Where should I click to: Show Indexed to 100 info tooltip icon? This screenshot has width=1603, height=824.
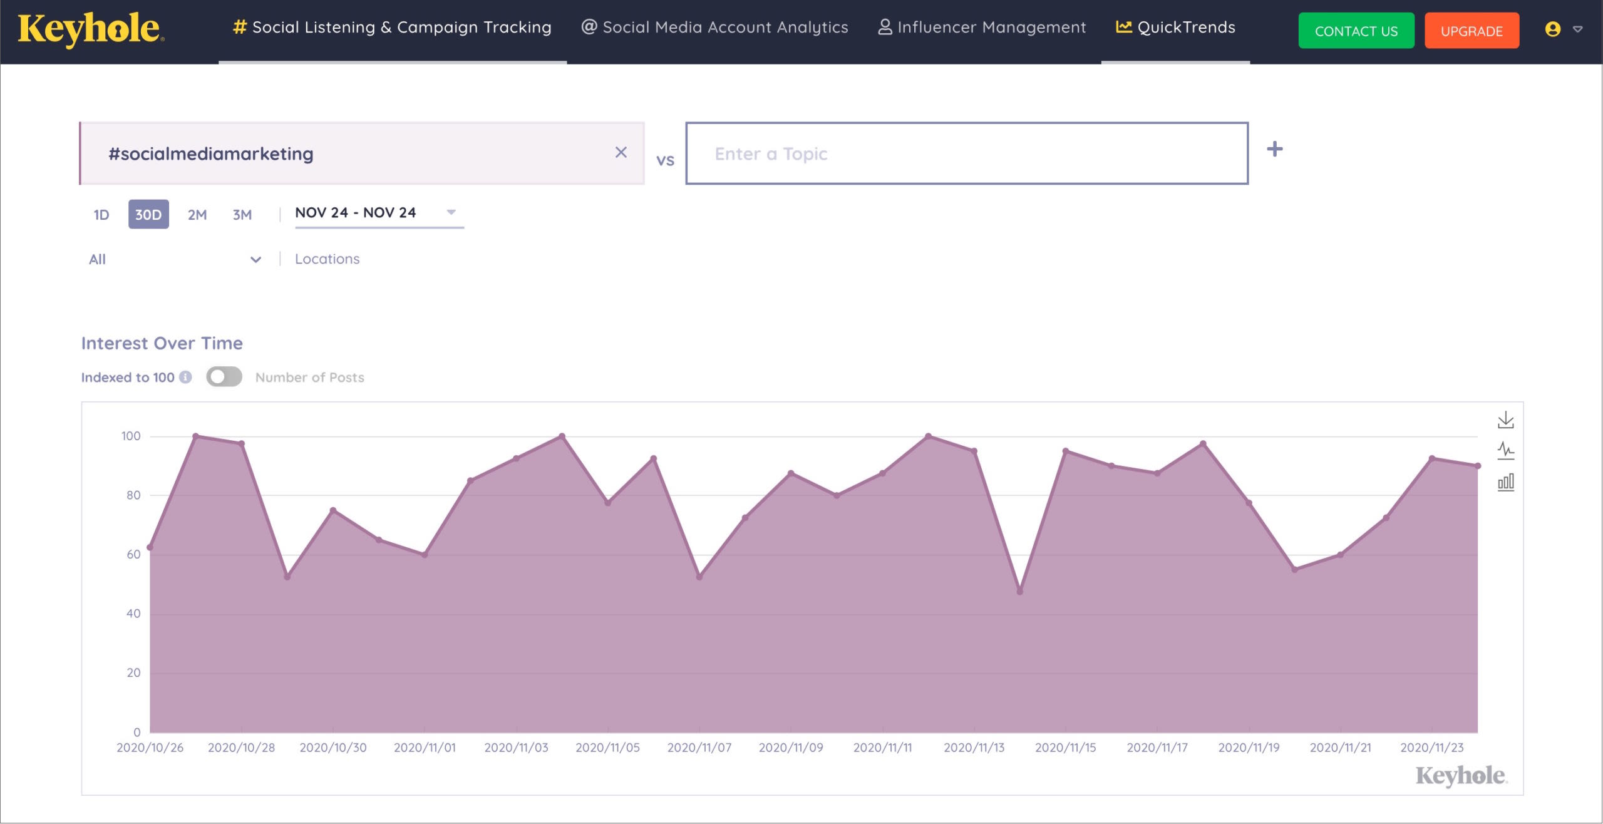coord(185,377)
